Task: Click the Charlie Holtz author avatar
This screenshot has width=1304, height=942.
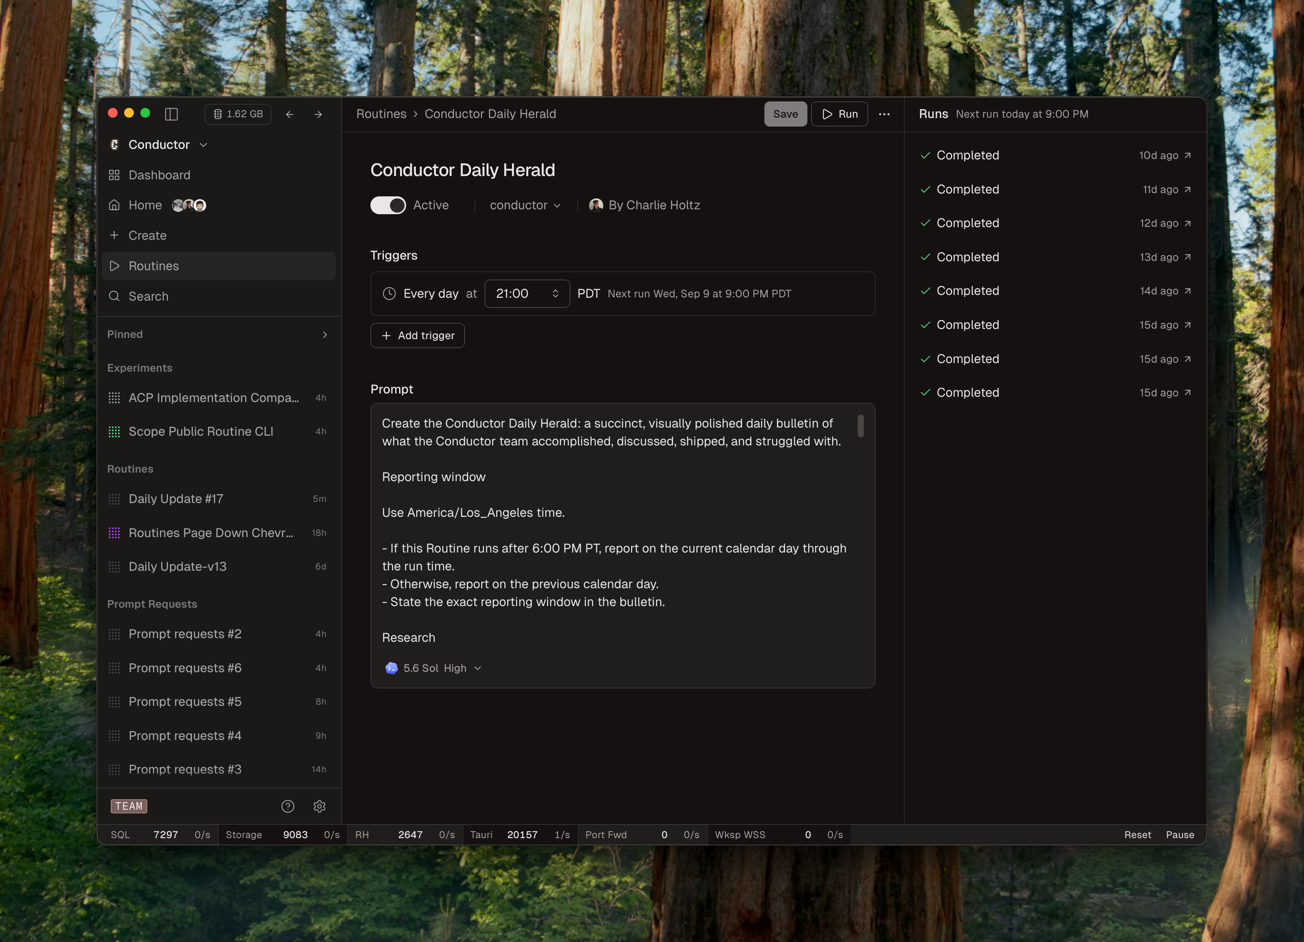Action: tap(596, 205)
